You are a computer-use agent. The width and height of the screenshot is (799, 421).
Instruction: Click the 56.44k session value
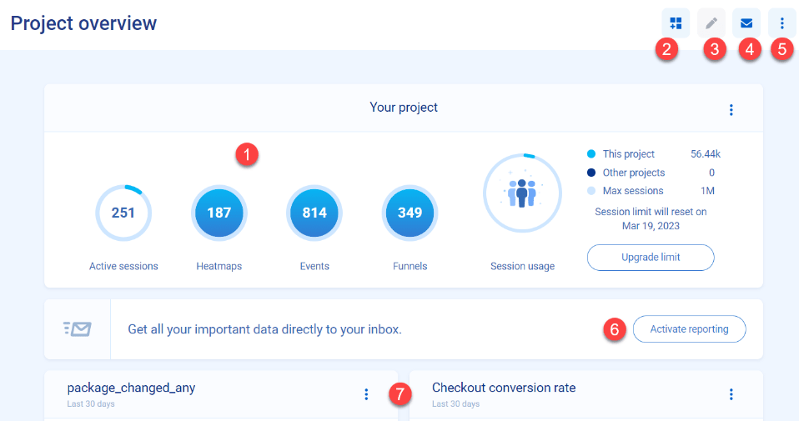(706, 153)
